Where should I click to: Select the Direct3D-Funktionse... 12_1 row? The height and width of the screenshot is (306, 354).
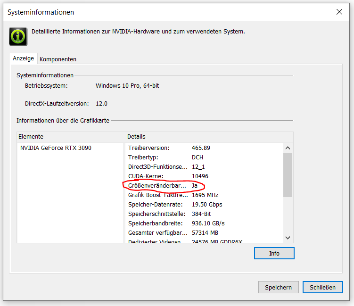[x=204, y=167]
